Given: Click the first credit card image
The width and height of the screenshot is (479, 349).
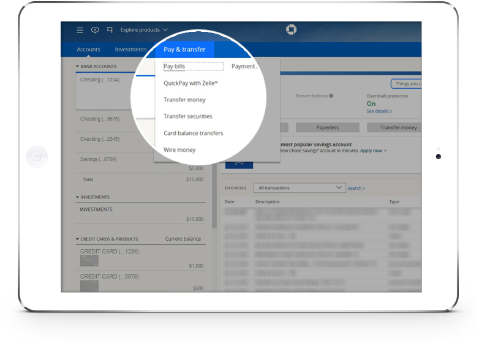Looking at the screenshot, I should [89, 260].
